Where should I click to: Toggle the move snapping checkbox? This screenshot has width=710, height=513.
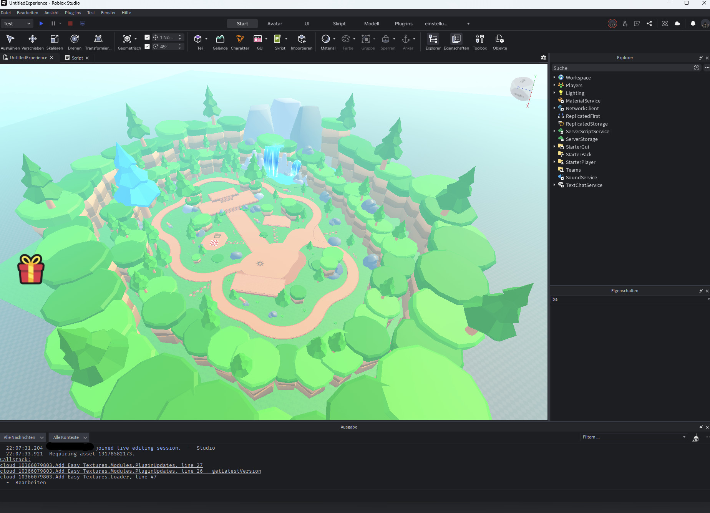147,37
